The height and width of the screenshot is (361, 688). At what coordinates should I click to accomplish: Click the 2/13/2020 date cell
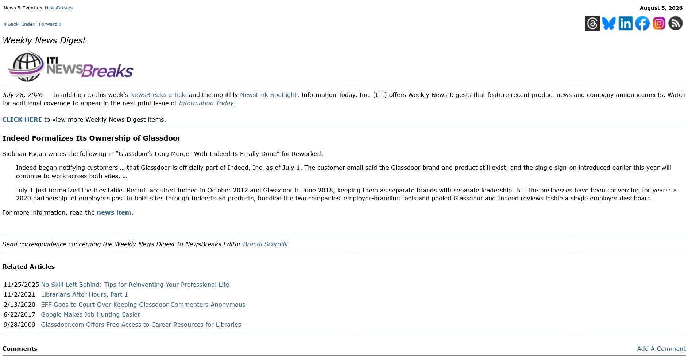point(19,305)
